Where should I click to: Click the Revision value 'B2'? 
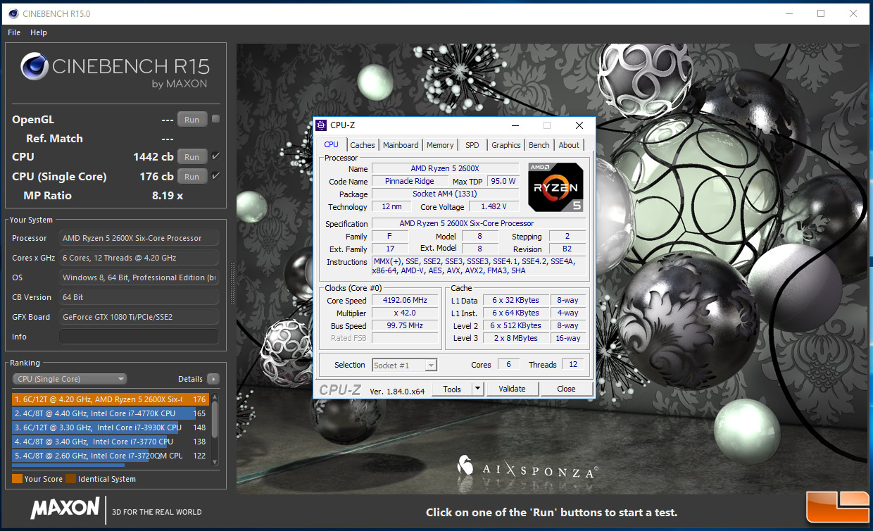[567, 249]
